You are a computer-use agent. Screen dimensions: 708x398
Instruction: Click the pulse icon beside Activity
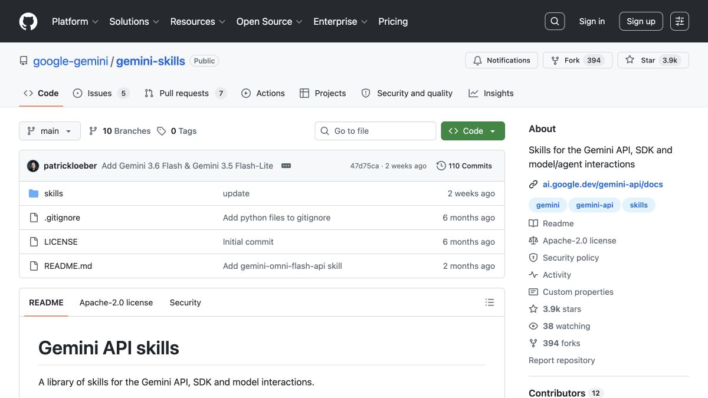533,275
